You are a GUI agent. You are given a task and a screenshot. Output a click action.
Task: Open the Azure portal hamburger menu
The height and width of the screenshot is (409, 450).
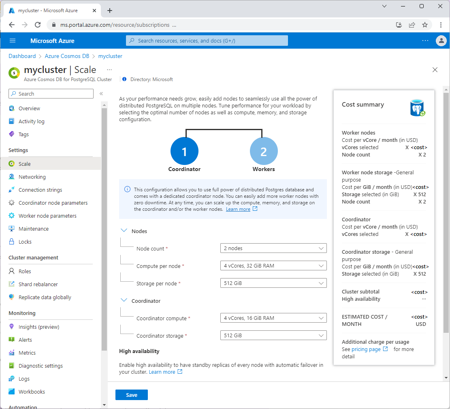click(x=12, y=41)
